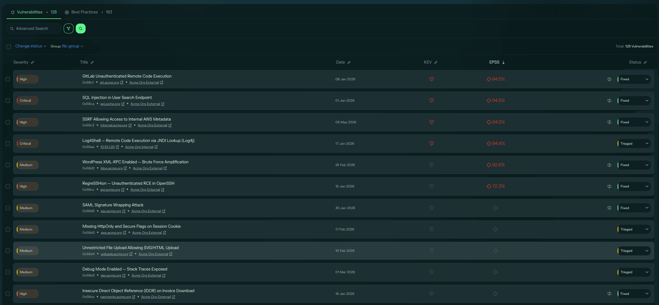Click the green filter funnel icon
The width and height of the screenshot is (659, 305).
69,28
